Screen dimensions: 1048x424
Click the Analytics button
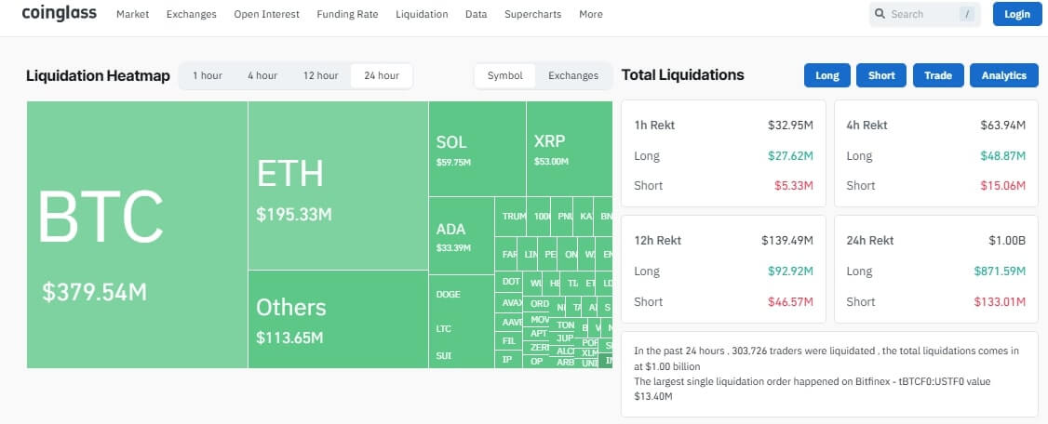click(x=1003, y=75)
